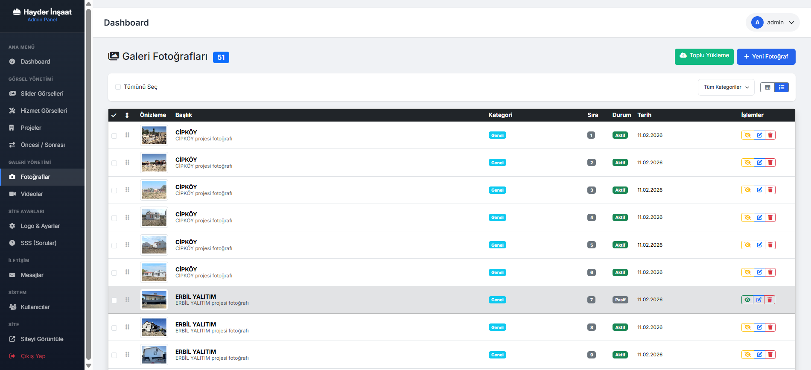
Task: Click Çıkış Yap to log out
Action: (x=42, y=356)
